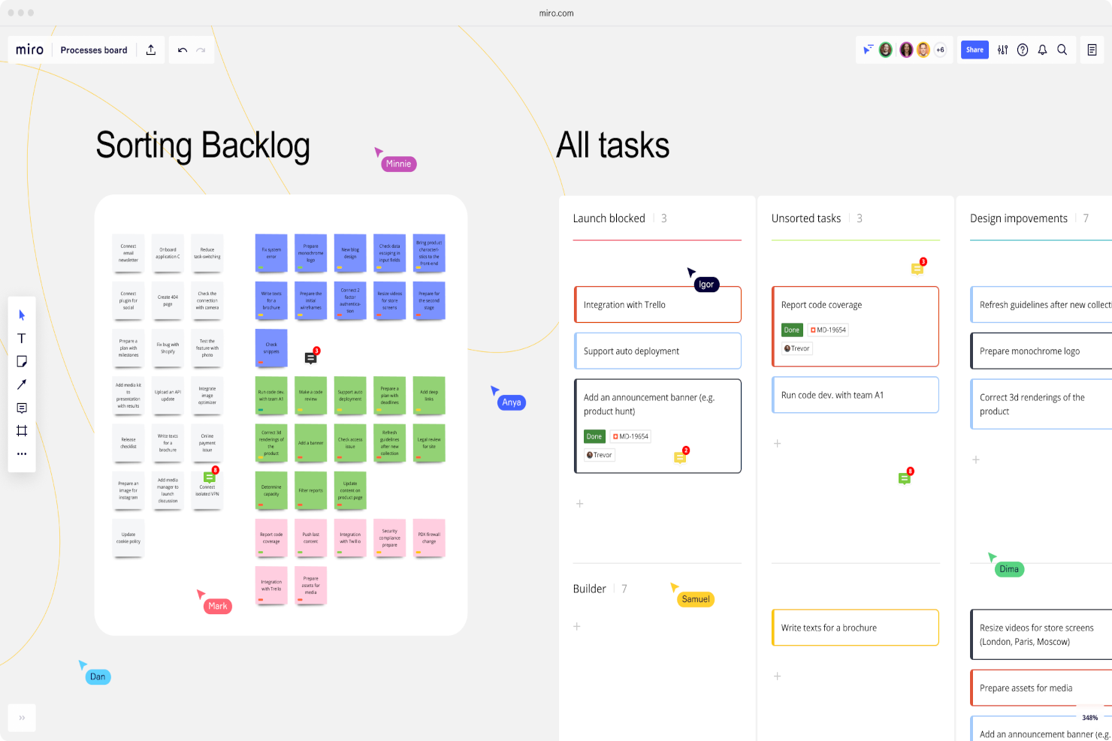This screenshot has height=741, width=1112.
Task: Select Design improvements column header
Action: pyautogui.click(x=1019, y=218)
